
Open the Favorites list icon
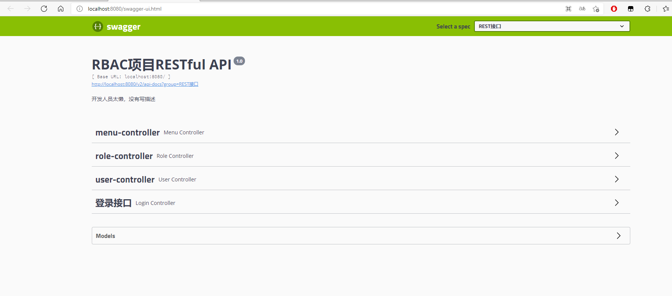point(666,9)
